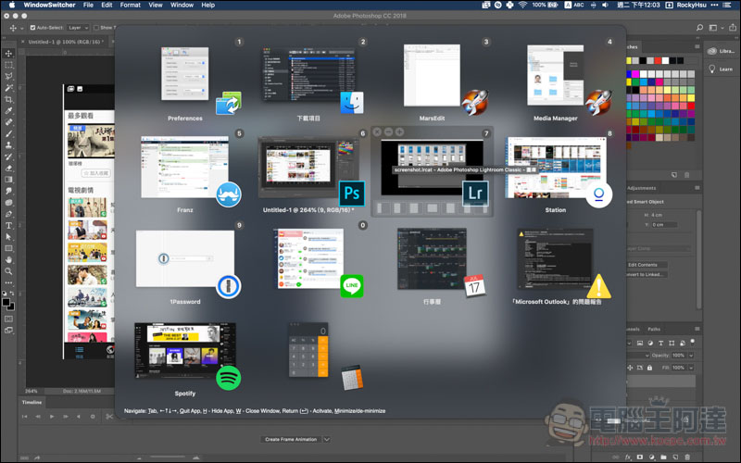Switch to Calendar via its app icon

point(474,286)
